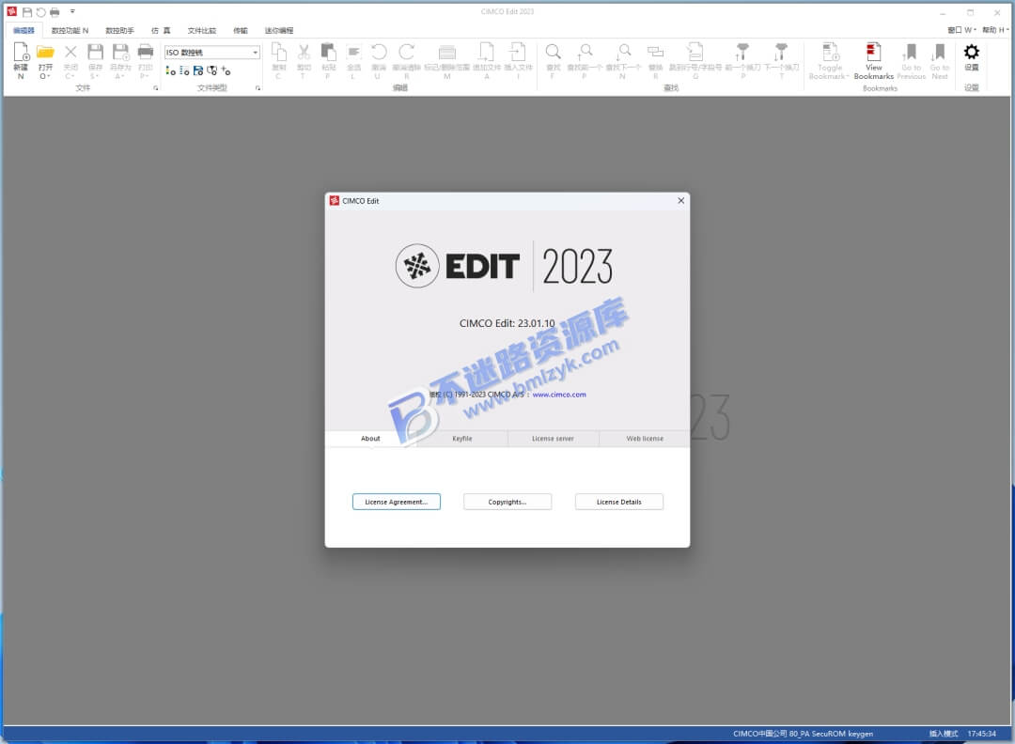This screenshot has width=1015, height=744.
Task: Switch to the License server tab
Action: coord(553,439)
